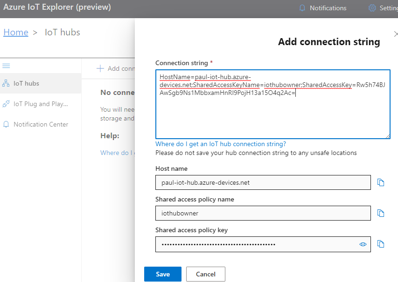Screen dimensions: 398x282
Task: Select IoT hubs in the sidebar
Action: click(41, 83)
